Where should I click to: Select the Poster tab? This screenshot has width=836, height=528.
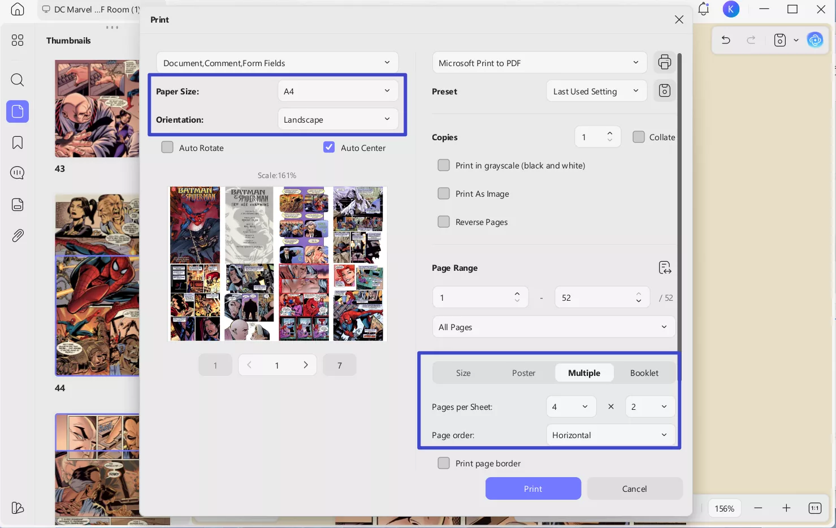click(523, 373)
